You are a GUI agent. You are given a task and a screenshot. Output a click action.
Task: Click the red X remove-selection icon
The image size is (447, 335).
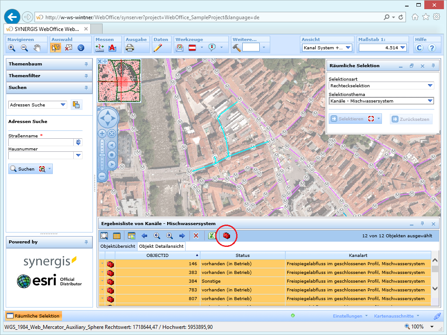pyautogui.click(x=196, y=236)
